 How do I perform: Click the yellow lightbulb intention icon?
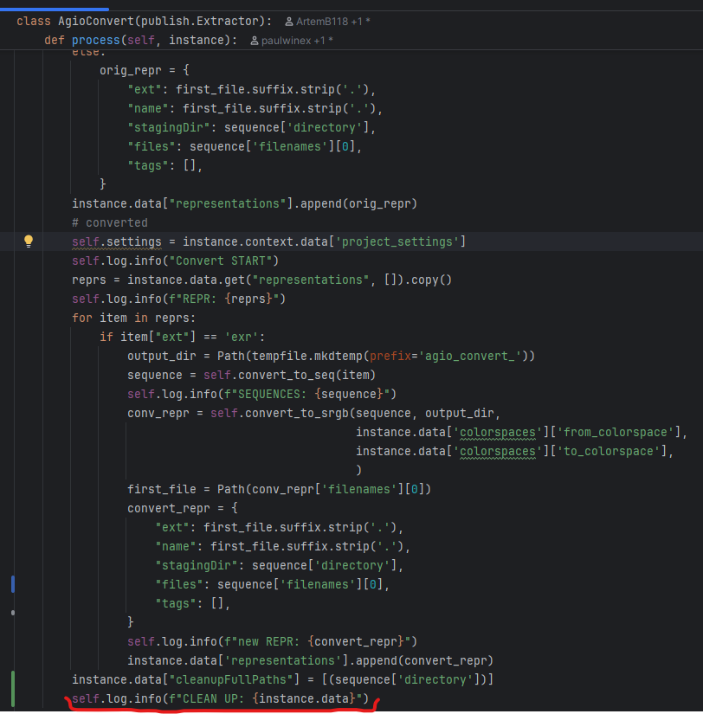click(29, 241)
